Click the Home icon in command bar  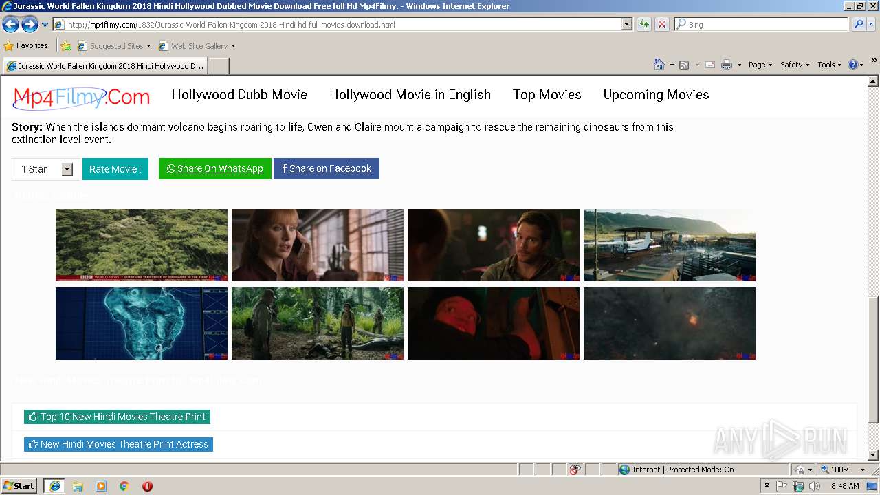(x=659, y=65)
